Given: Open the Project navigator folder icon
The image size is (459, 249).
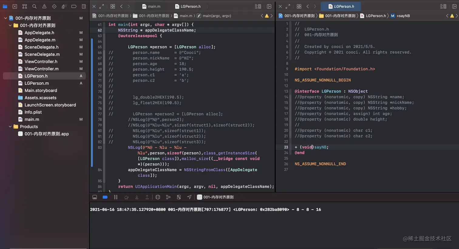Looking at the screenshot, I should [x=5, y=6].
